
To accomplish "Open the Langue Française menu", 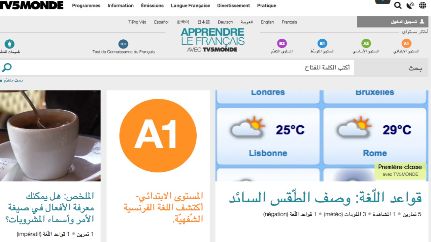I will coord(190,6).
